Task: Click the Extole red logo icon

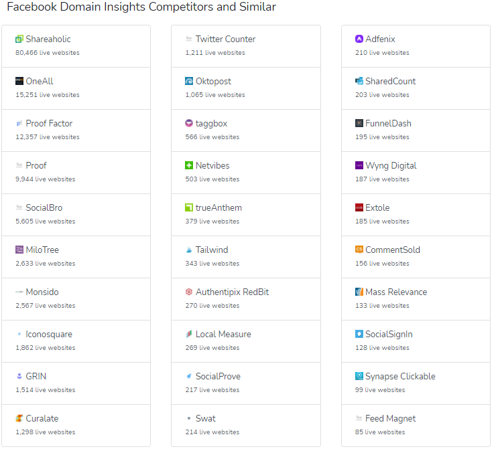Action: (x=359, y=208)
